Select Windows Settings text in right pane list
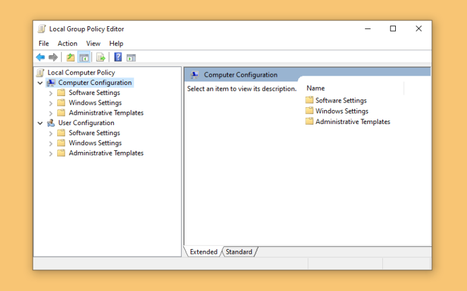Screen dimensions: 467x291 click(342, 111)
